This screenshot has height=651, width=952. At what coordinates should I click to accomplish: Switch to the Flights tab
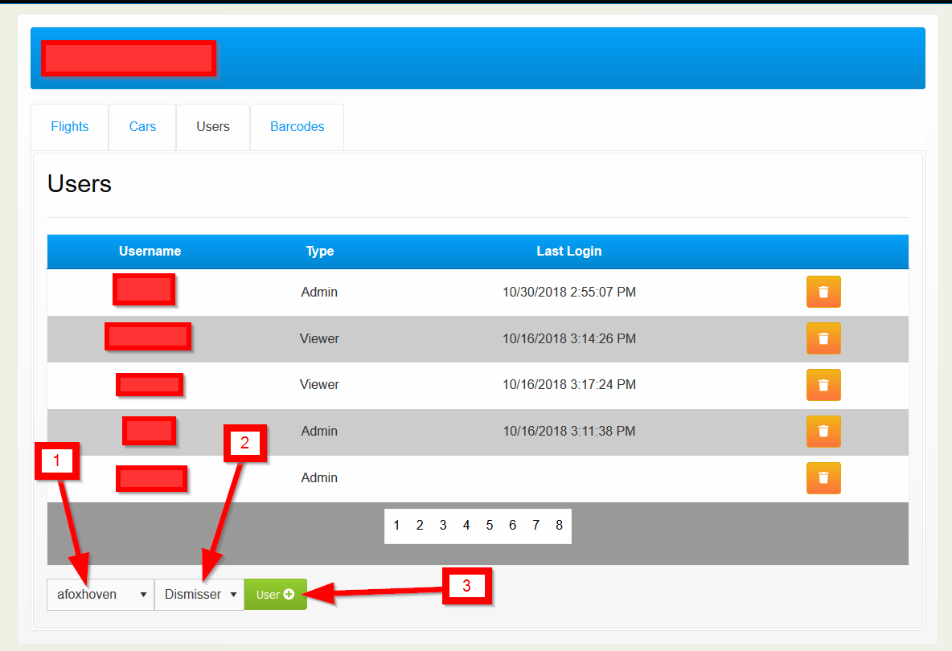(x=70, y=127)
